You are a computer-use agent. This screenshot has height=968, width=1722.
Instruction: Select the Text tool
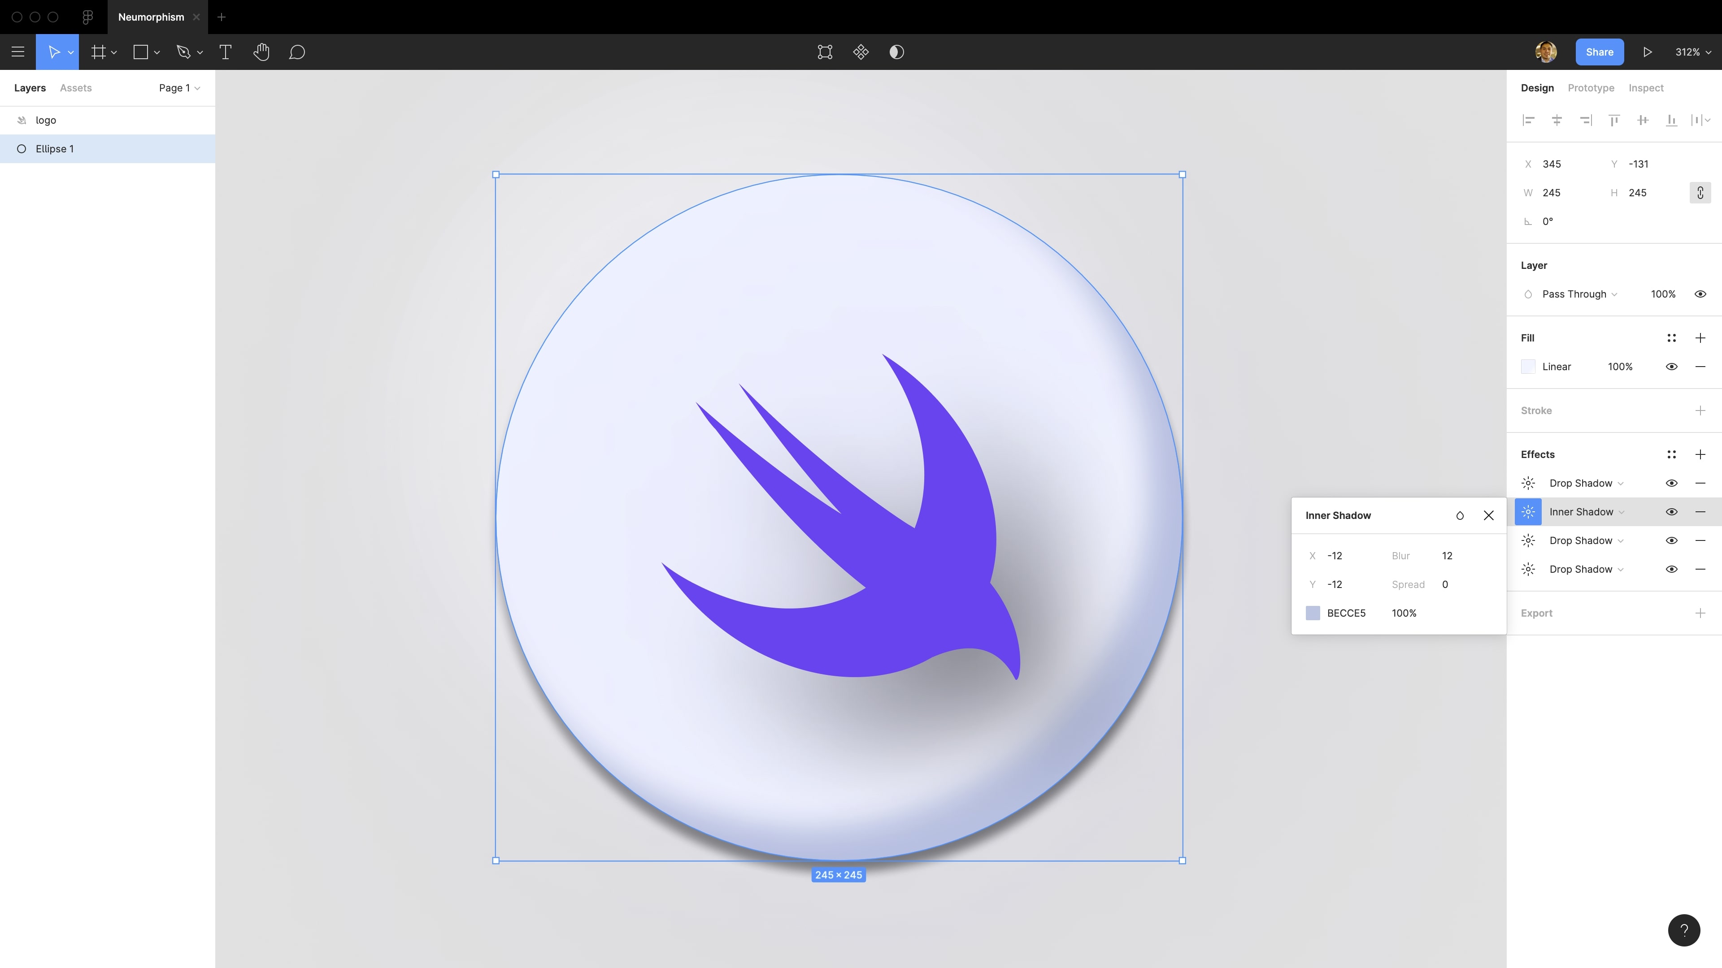(x=225, y=52)
